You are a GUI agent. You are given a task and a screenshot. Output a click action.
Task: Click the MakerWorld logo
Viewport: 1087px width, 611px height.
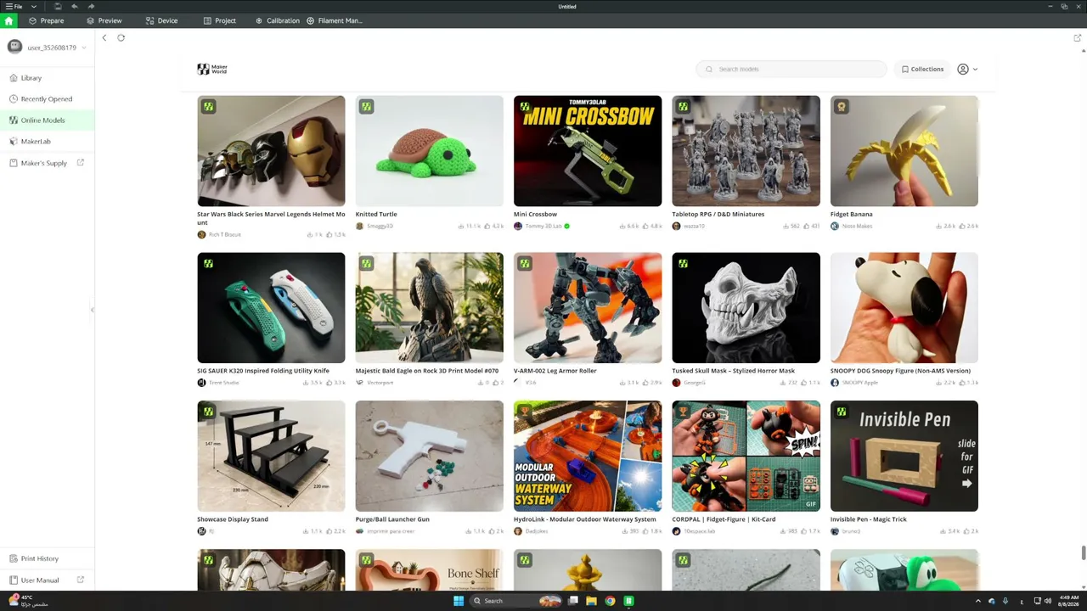(212, 69)
